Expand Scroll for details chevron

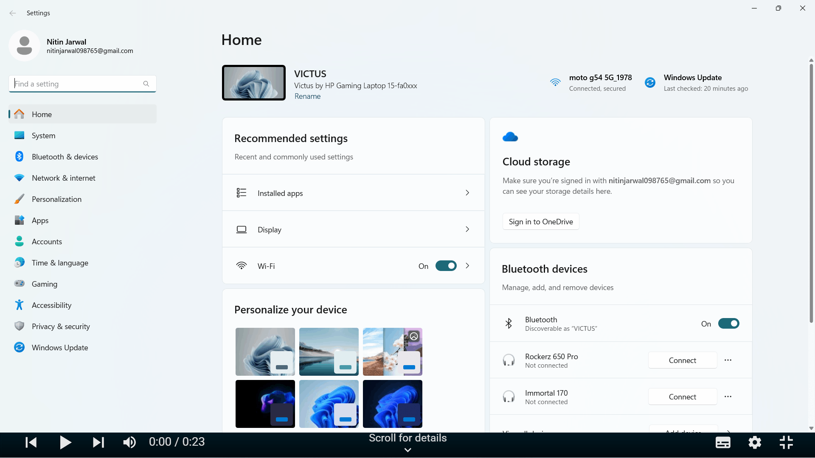click(x=407, y=450)
